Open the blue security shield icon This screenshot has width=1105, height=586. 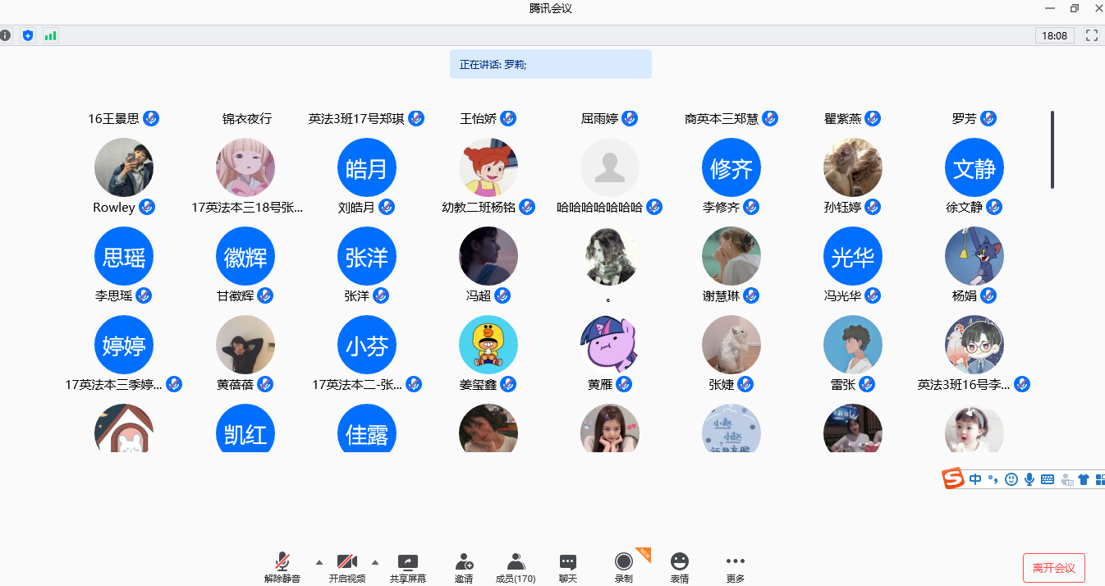(28, 35)
